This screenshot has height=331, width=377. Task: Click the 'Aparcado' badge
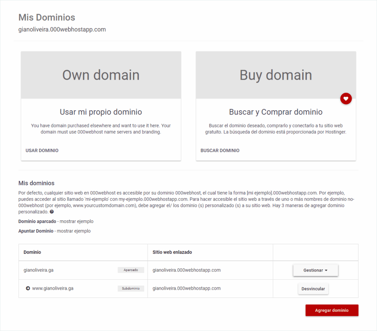point(131,270)
